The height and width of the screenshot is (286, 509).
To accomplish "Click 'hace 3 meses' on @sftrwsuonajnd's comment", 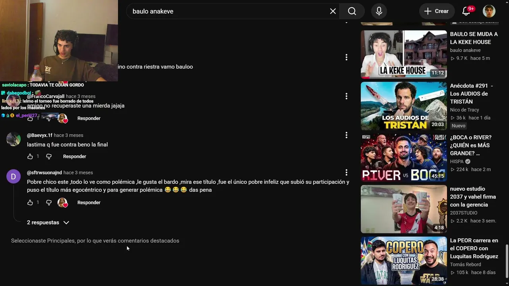I will 78,172.
